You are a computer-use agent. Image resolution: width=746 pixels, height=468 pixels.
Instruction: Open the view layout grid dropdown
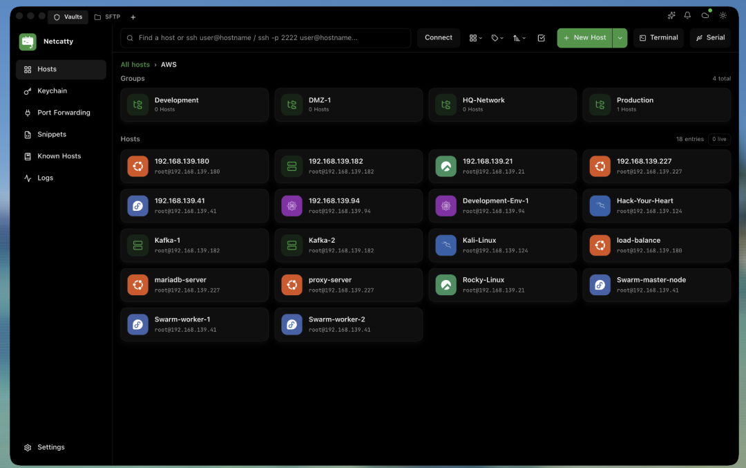pos(475,38)
